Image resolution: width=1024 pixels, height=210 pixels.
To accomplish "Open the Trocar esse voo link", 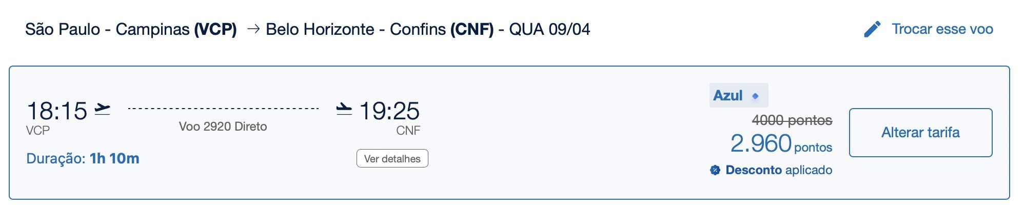I will point(942,29).
